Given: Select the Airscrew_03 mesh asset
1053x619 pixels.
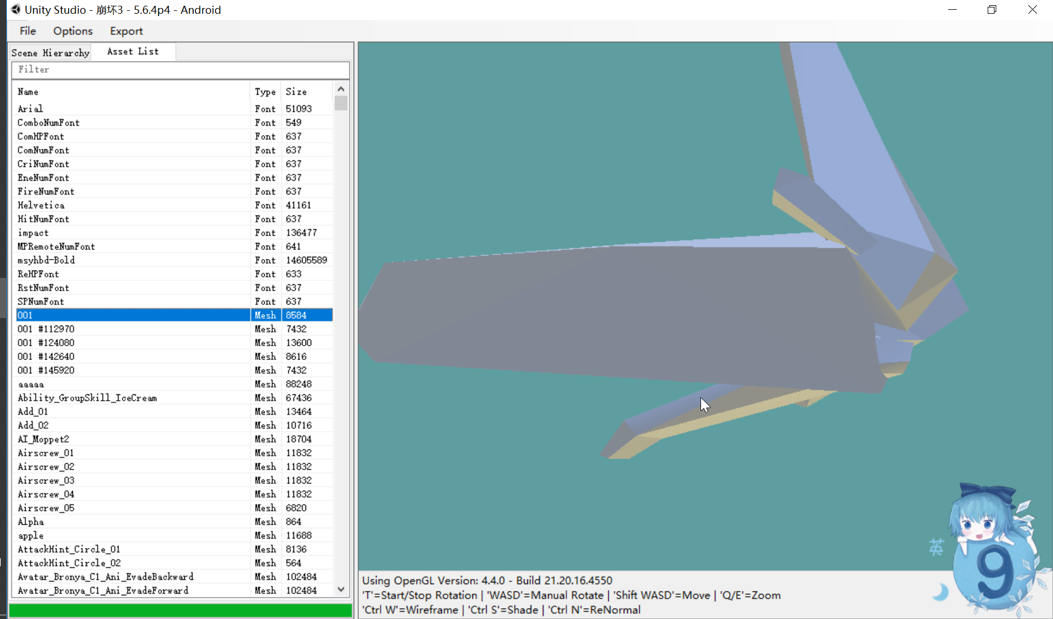Looking at the screenshot, I should tap(46, 480).
